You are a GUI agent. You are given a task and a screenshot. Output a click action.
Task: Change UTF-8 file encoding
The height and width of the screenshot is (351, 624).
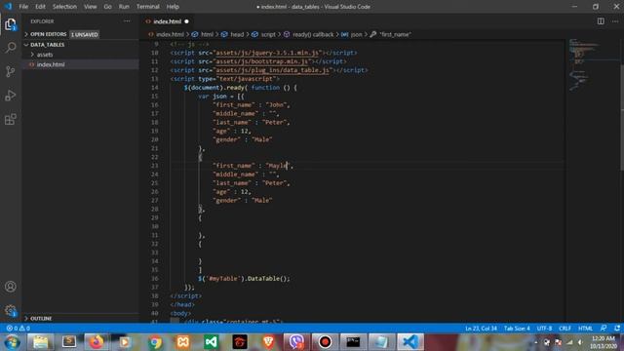tap(544, 329)
